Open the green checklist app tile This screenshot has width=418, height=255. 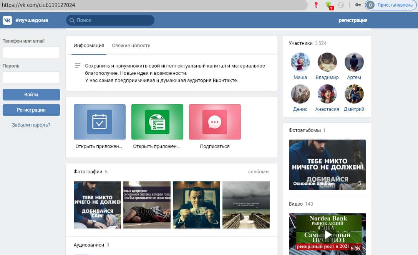[157, 122]
